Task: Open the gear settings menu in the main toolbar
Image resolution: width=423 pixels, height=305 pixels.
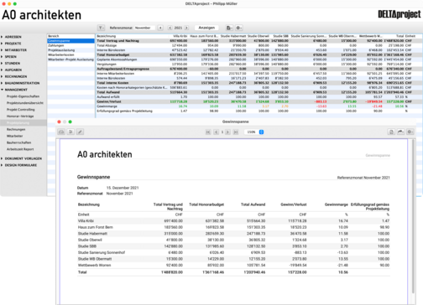Action: (x=238, y=28)
